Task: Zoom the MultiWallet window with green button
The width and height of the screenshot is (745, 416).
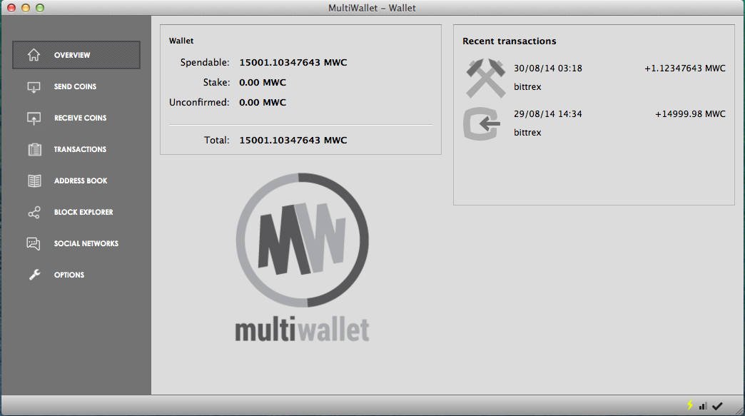Action: click(x=40, y=8)
